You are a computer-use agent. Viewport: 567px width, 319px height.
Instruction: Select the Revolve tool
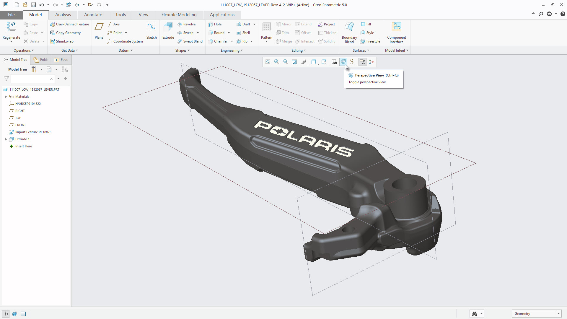(187, 24)
